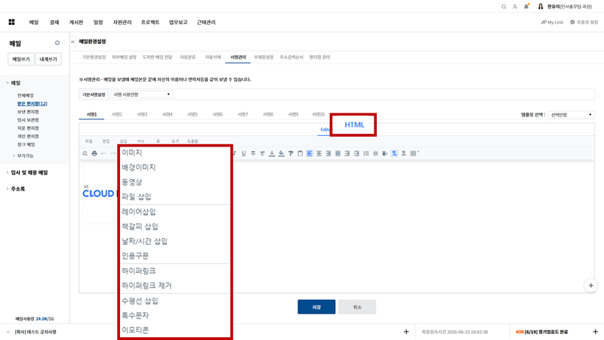604x340 pixels.
Task: Open the 도구 editor menu
Action: click(175, 141)
